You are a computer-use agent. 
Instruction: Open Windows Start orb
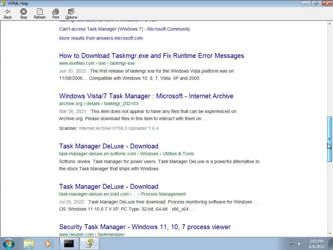pyautogui.click(x=9, y=243)
